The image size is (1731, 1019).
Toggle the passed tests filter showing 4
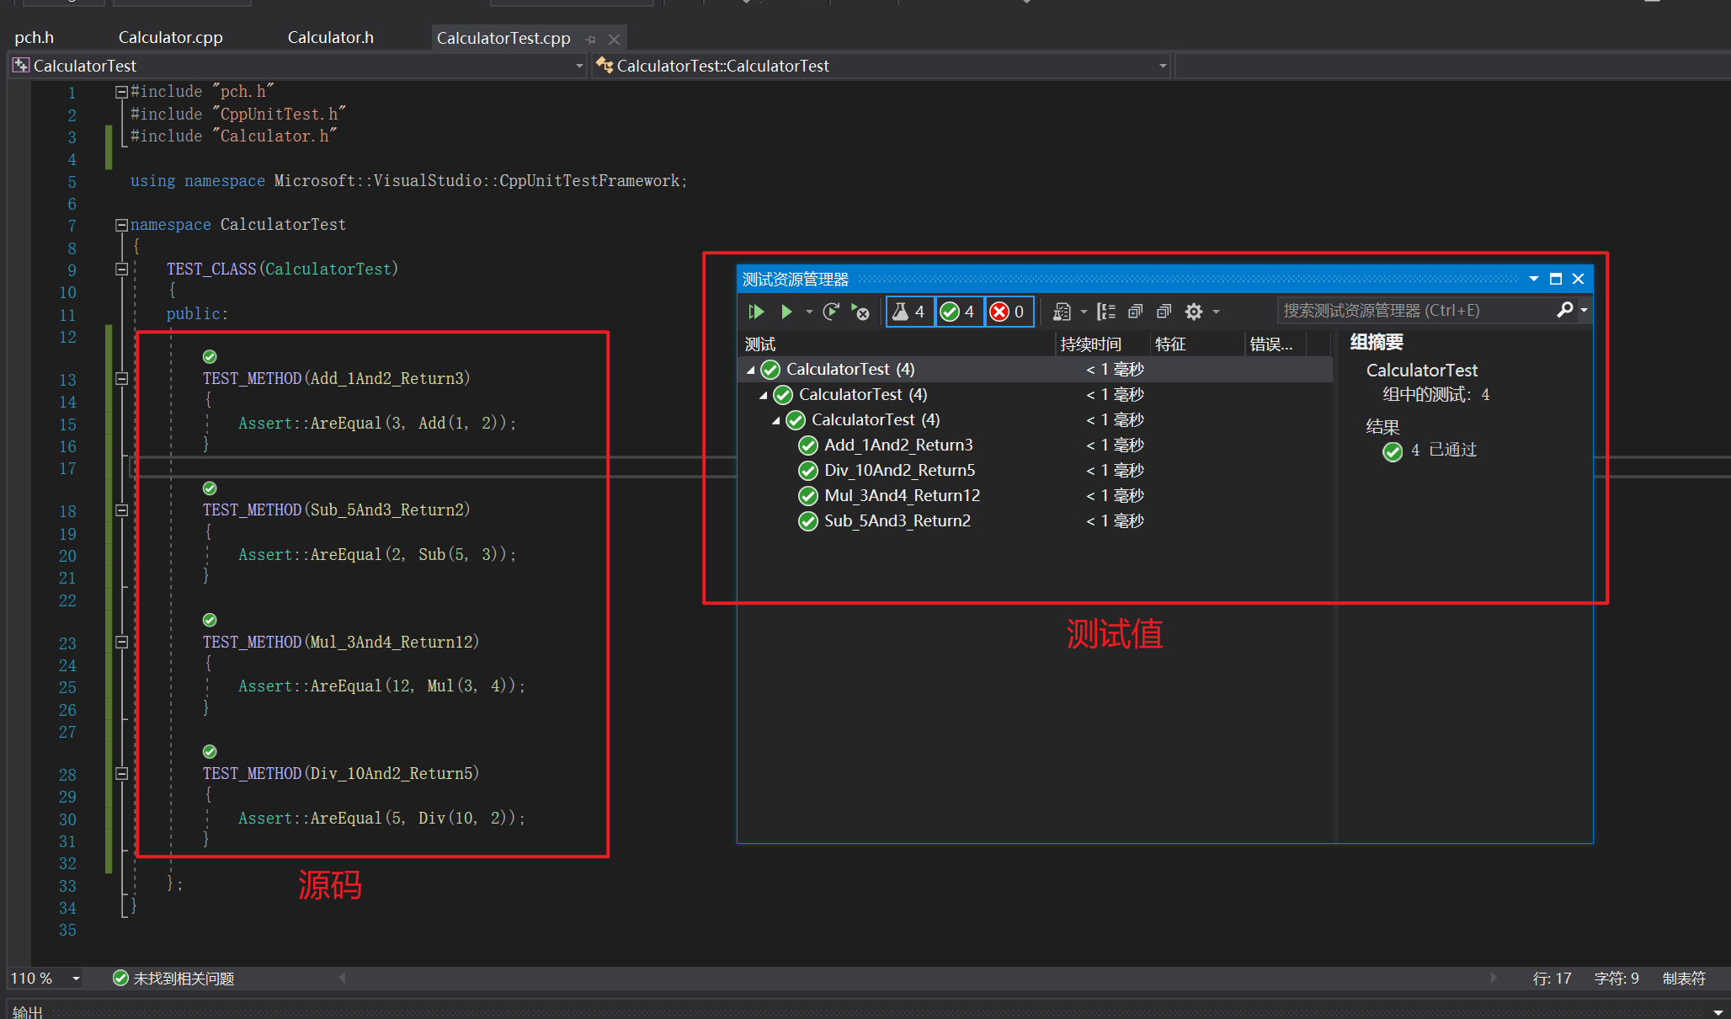[959, 312]
